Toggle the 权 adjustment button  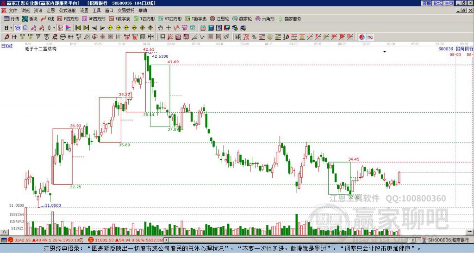pyautogui.click(x=60, y=28)
